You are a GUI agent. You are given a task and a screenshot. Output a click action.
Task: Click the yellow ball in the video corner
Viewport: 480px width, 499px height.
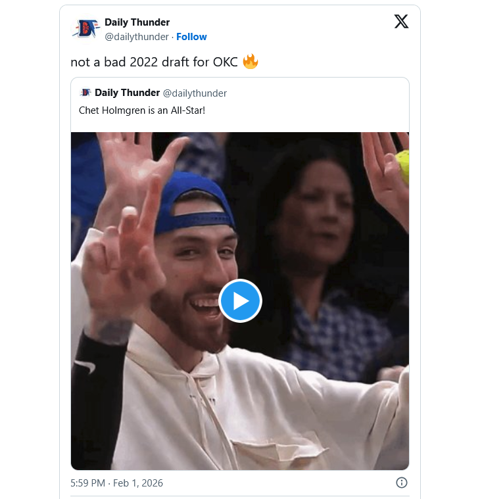click(x=402, y=166)
